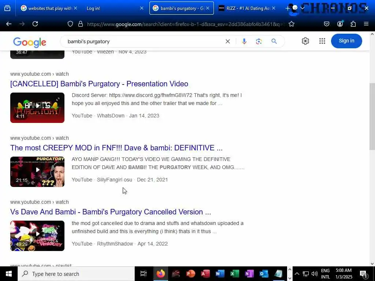Launch Access from taskbar

click(205, 274)
